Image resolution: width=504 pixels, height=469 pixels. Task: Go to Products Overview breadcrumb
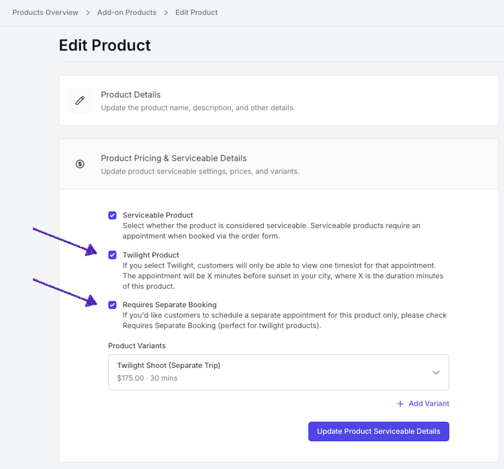click(x=45, y=13)
